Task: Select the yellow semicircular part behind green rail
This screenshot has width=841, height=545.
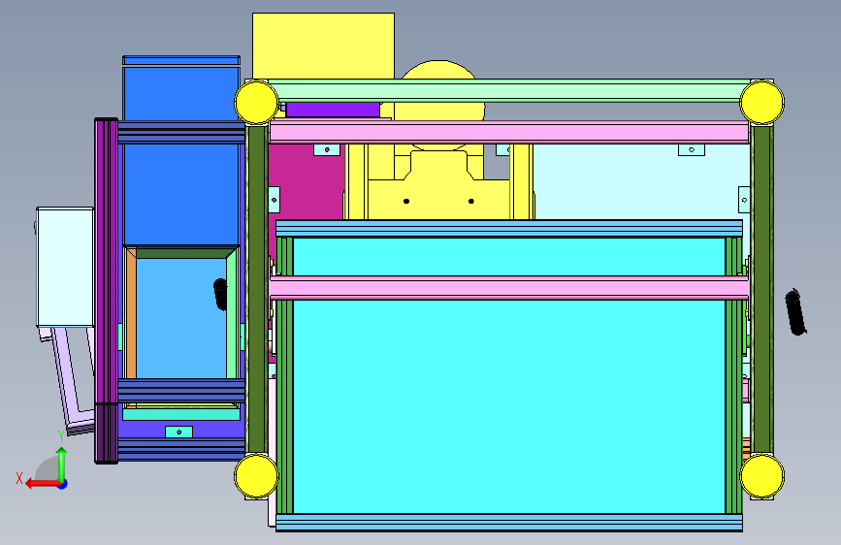Action: [x=438, y=70]
